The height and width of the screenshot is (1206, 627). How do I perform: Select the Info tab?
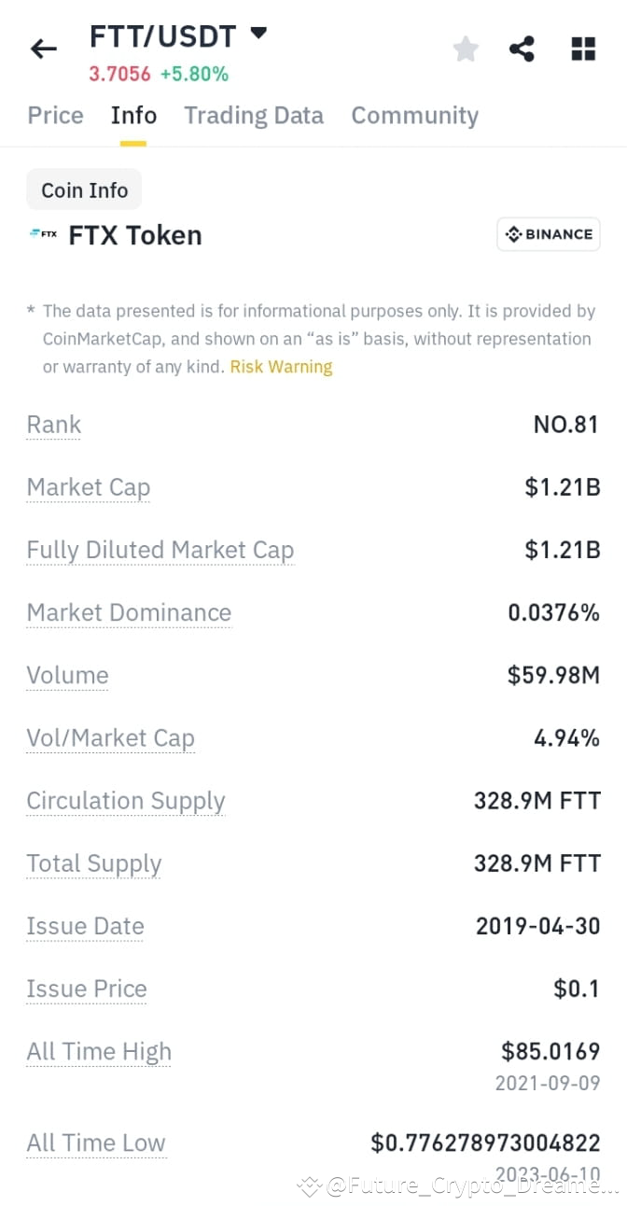coord(133,115)
